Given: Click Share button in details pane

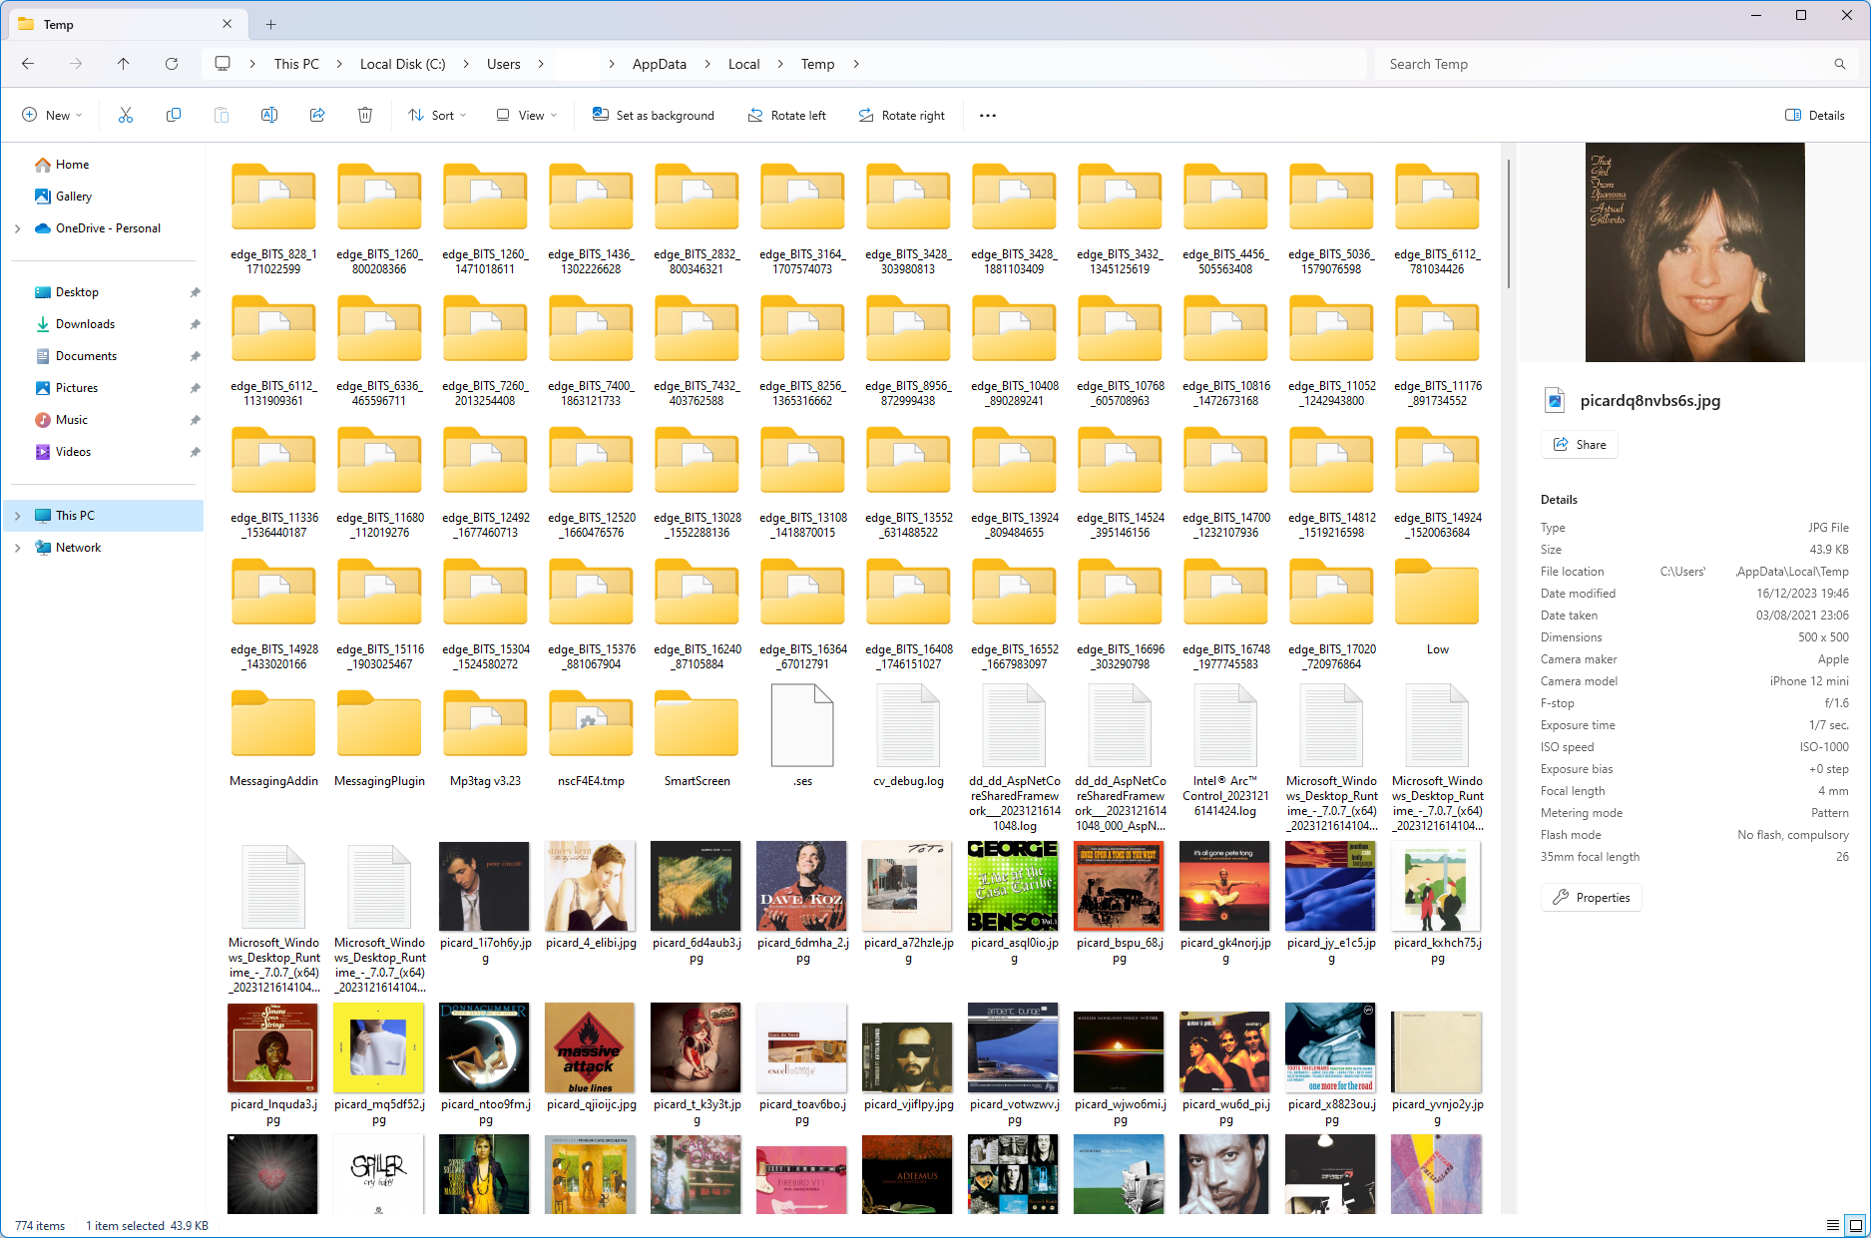Looking at the screenshot, I should tap(1580, 445).
